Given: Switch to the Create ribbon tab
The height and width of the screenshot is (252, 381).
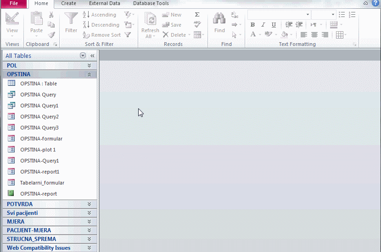Looking at the screenshot, I should [x=69, y=3].
